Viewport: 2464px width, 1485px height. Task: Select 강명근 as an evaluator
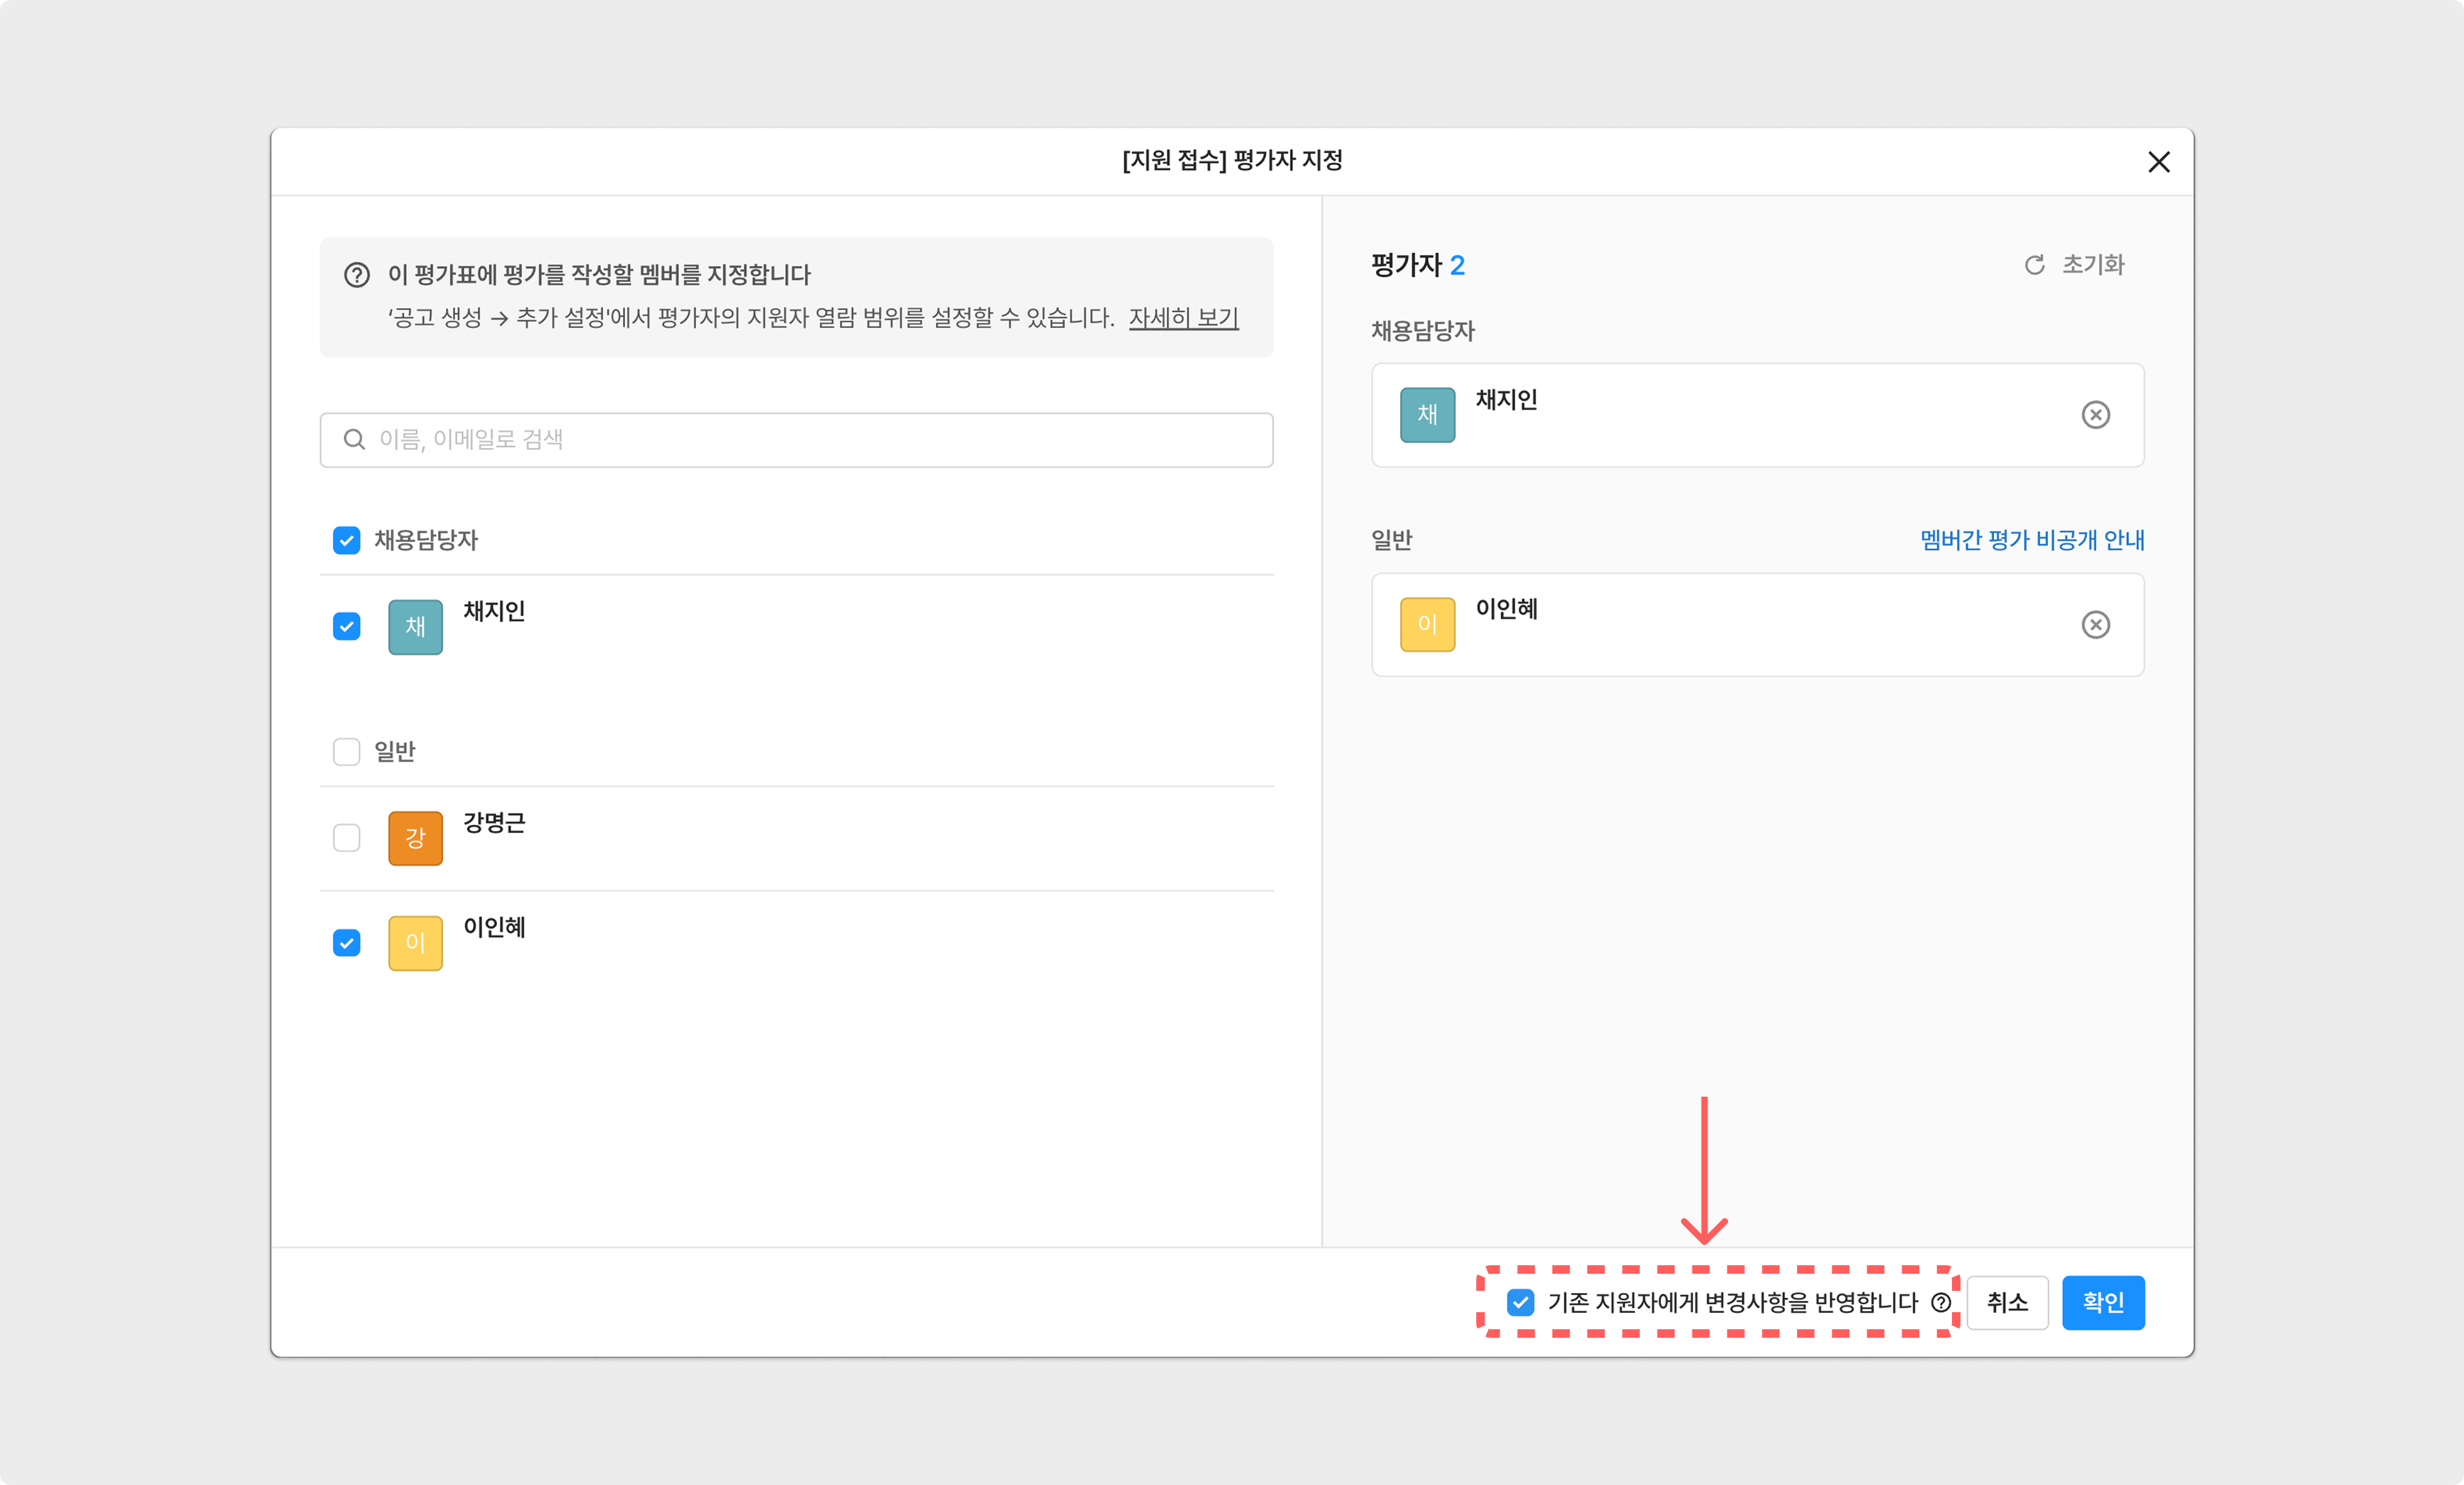(346, 838)
